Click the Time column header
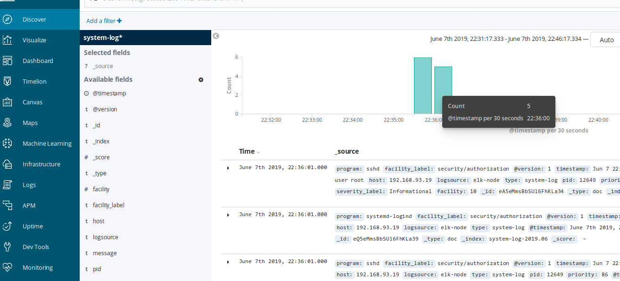Screen dimensions: 620x281 click(x=247, y=151)
